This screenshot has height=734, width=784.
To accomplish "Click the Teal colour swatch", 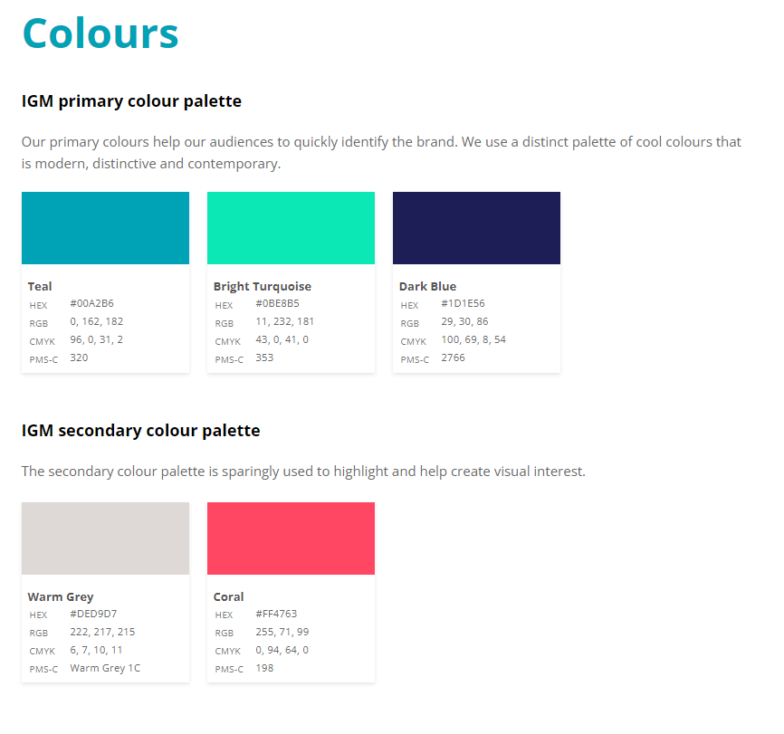I will pos(105,228).
